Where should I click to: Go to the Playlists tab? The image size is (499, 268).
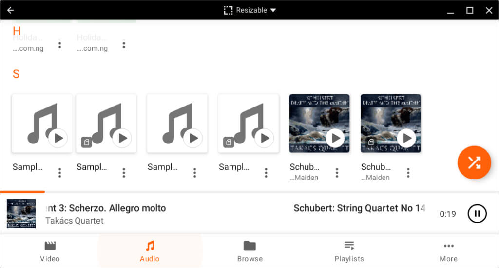point(349,251)
